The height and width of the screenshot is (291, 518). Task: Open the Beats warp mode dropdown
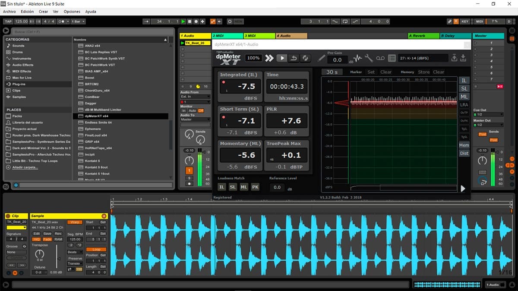74,252
